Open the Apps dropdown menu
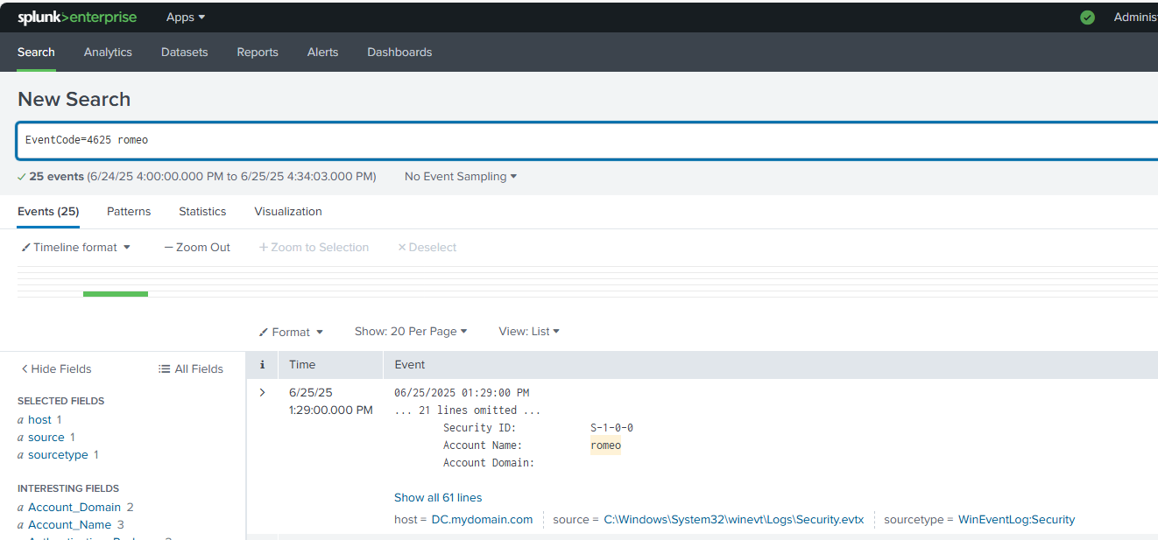The image size is (1158, 540). pos(186,18)
